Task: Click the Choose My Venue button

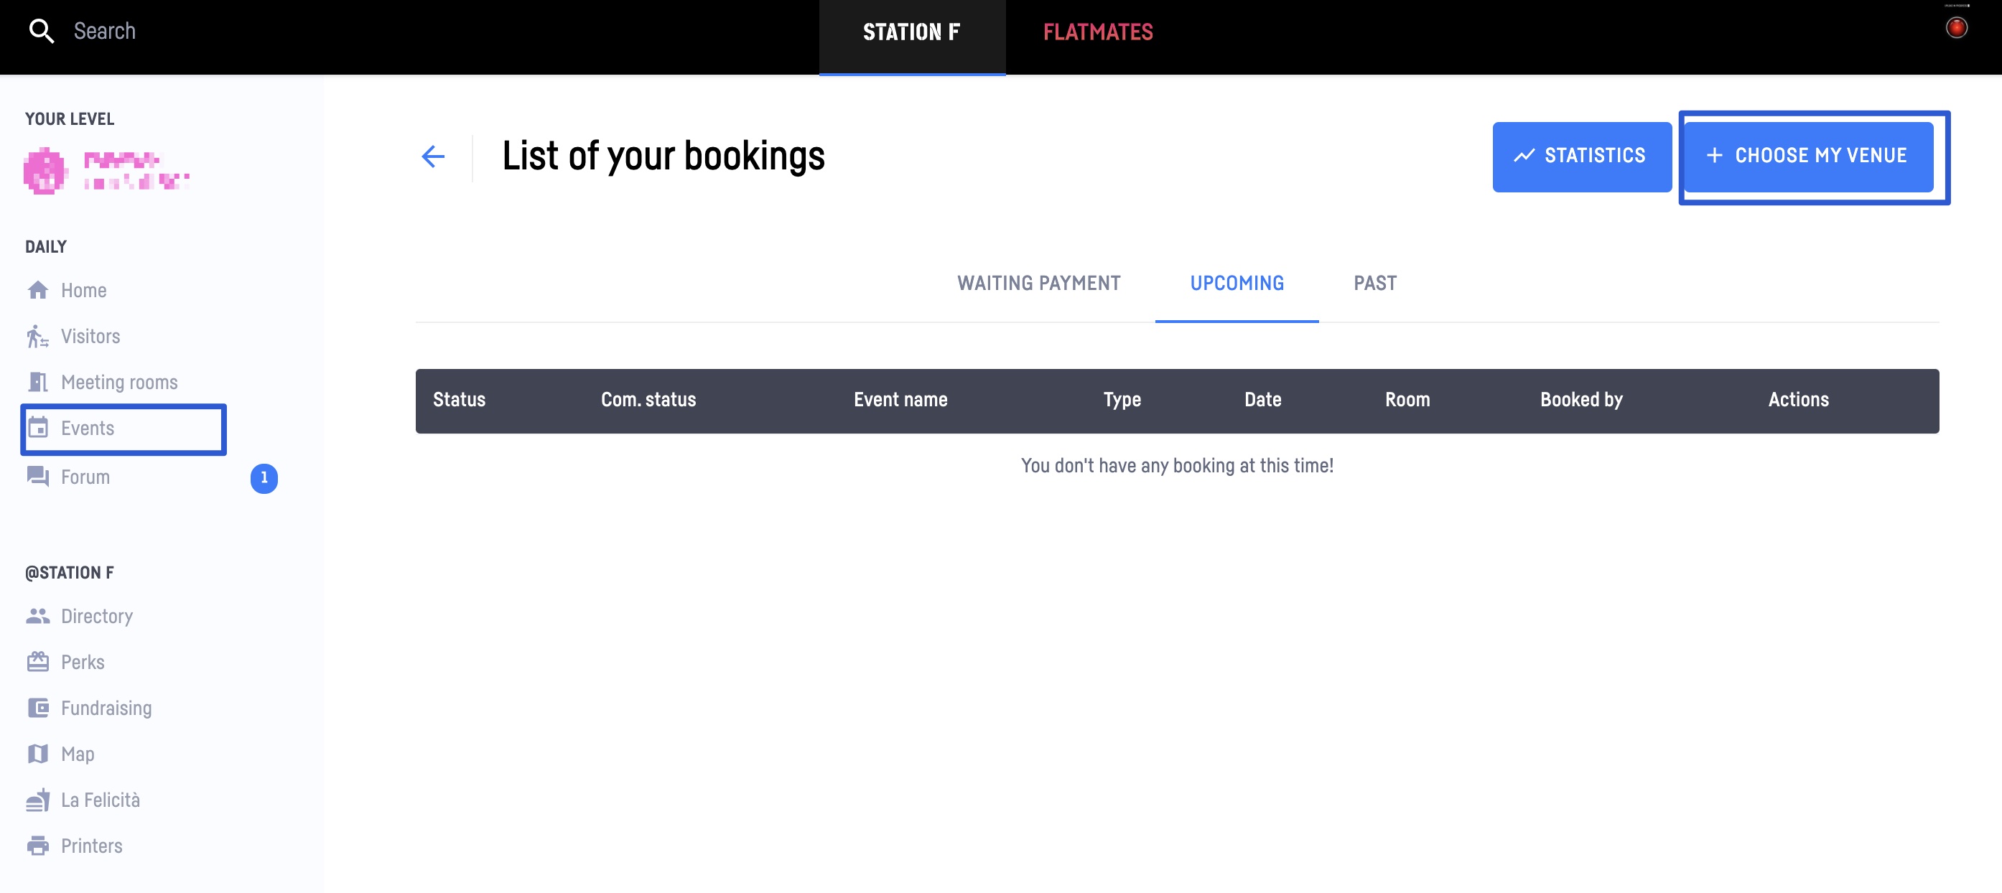Action: click(x=1807, y=156)
